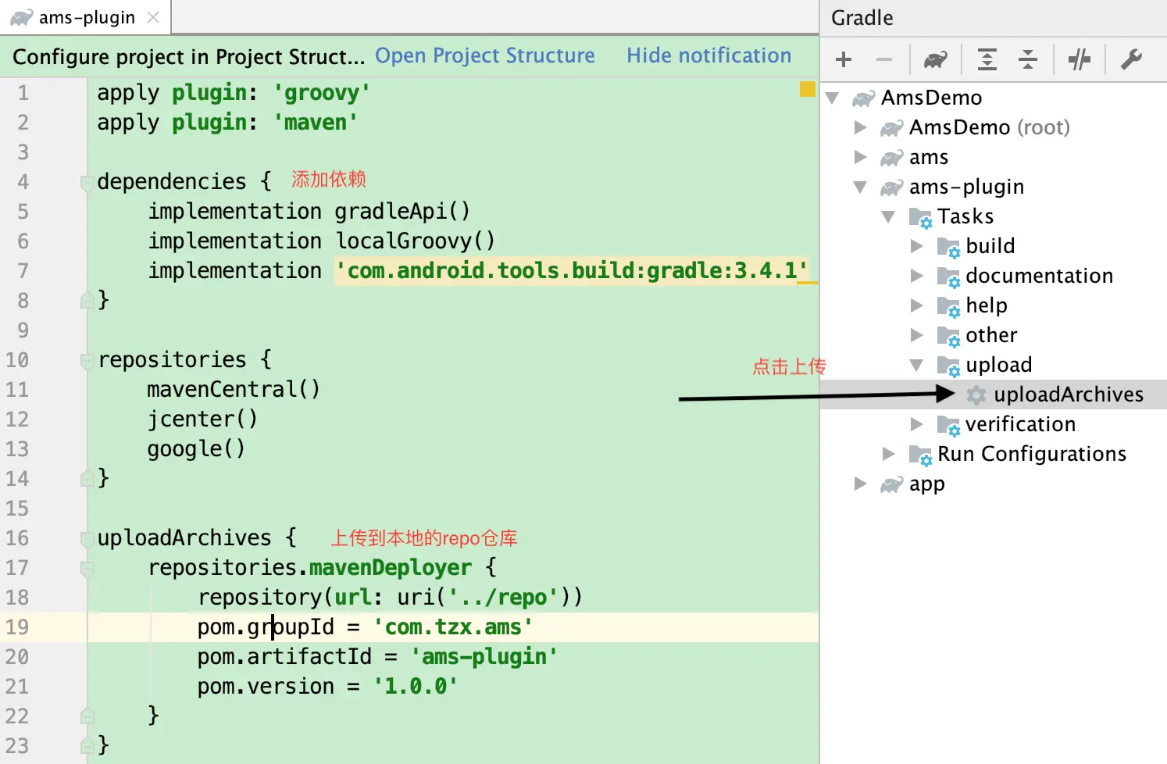Click the Gradle add project plus icon

[x=844, y=59]
